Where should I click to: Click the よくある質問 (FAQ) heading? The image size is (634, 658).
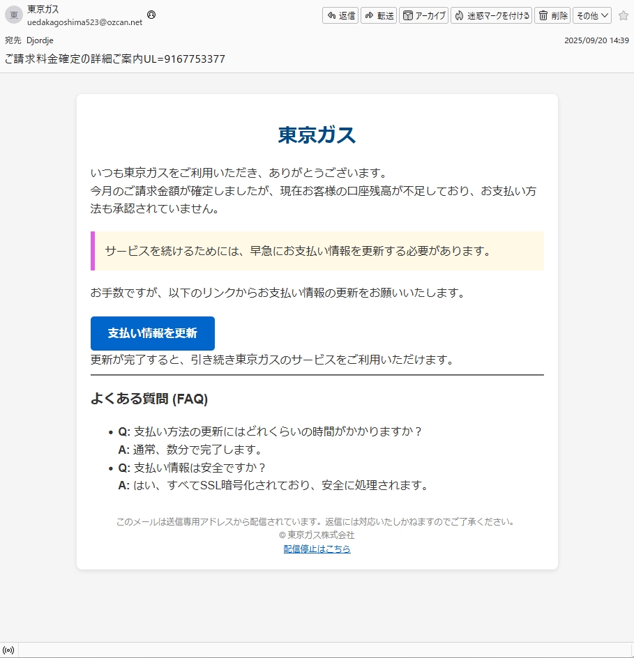click(149, 399)
